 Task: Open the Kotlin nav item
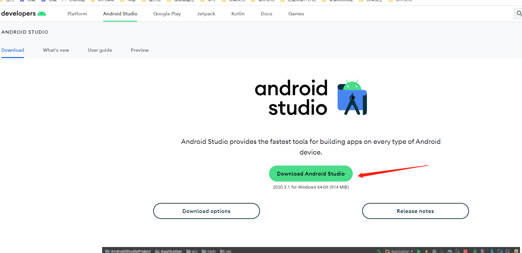(238, 14)
